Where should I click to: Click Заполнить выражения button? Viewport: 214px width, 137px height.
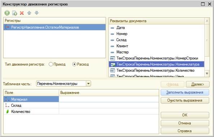pyautogui.click(x=185, y=93)
